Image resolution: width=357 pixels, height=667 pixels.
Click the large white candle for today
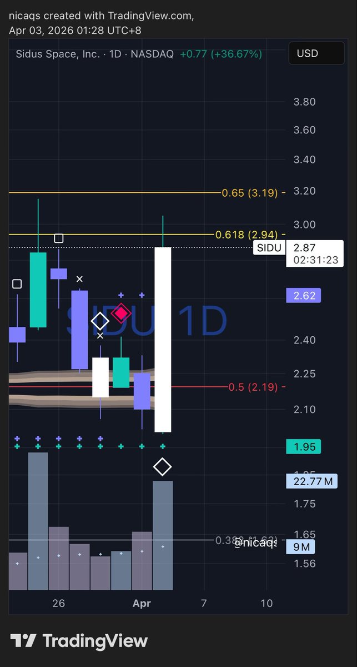click(163, 340)
